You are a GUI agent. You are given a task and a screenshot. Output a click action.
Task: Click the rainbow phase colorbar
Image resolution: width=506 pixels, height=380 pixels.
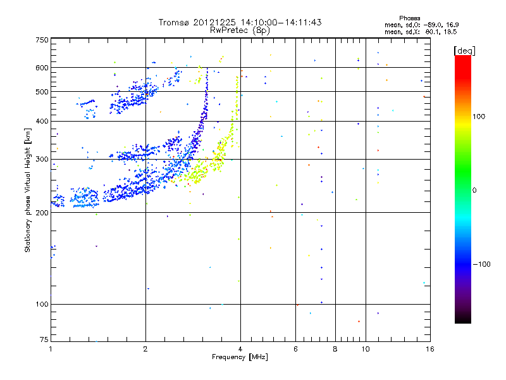pos(463,189)
